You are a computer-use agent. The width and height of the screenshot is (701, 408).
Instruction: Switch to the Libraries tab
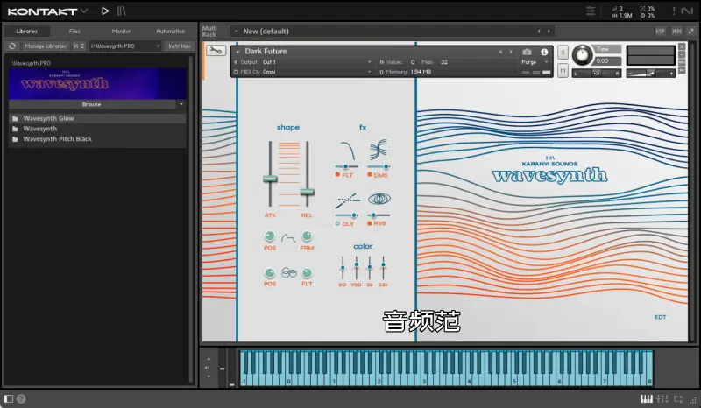[27, 32]
